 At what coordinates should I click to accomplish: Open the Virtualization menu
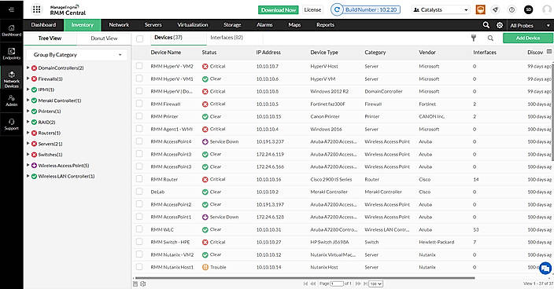193,25
